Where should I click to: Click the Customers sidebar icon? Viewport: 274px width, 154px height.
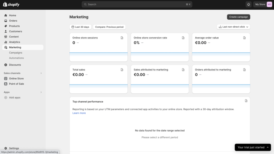5,31
